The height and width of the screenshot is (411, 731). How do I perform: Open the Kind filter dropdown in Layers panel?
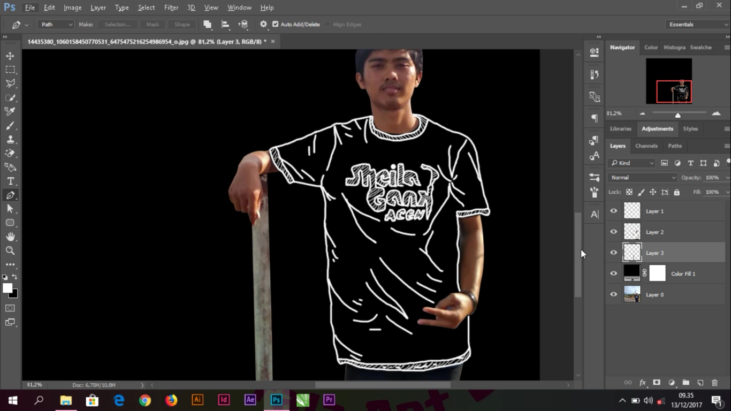(632, 163)
